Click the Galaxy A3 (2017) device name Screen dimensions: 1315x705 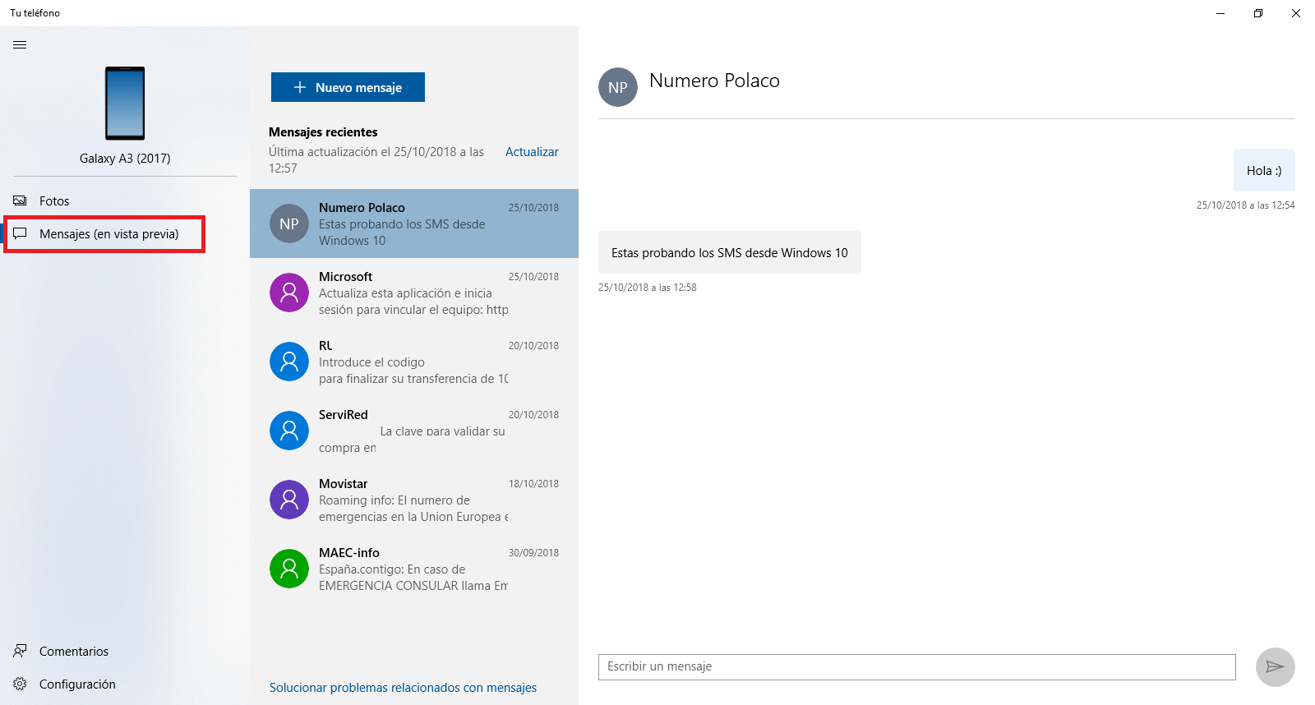coord(125,159)
